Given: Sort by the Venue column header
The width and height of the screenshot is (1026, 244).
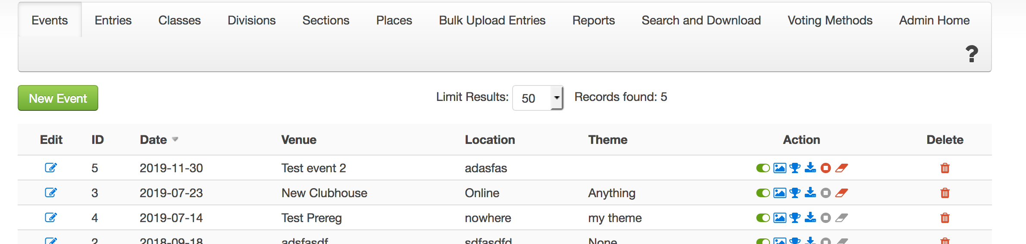Looking at the screenshot, I should pyautogui.click(x=299, y=140).
